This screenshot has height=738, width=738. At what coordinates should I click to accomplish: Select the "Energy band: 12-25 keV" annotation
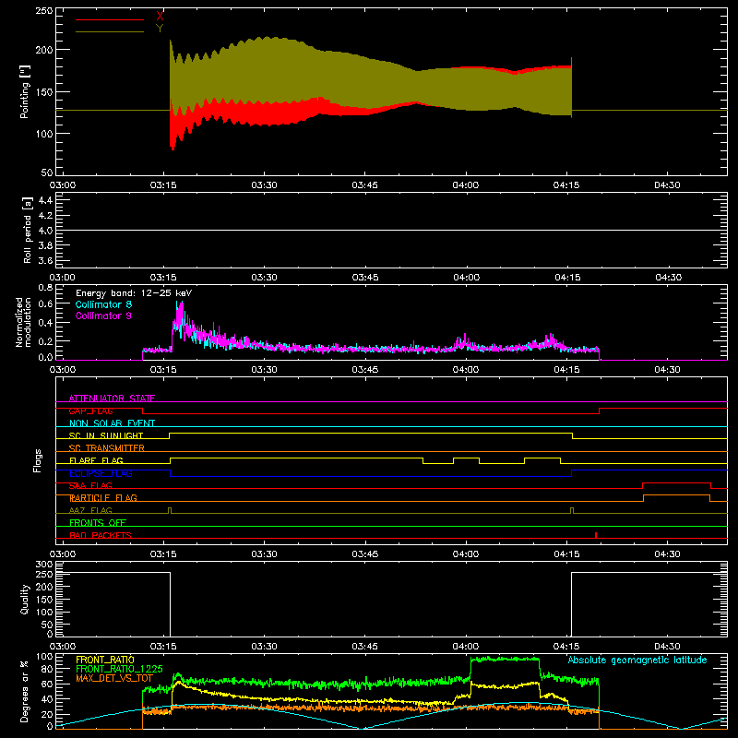(x=134, y=293)
